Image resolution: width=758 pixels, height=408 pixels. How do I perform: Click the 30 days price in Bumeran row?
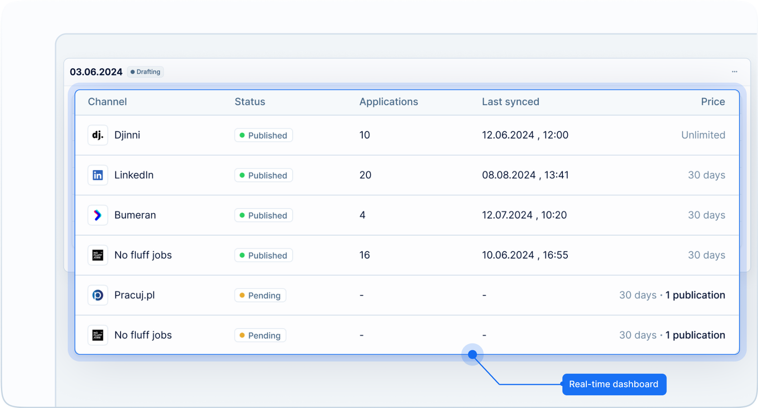pyautogui.click(x=706, y=215)
